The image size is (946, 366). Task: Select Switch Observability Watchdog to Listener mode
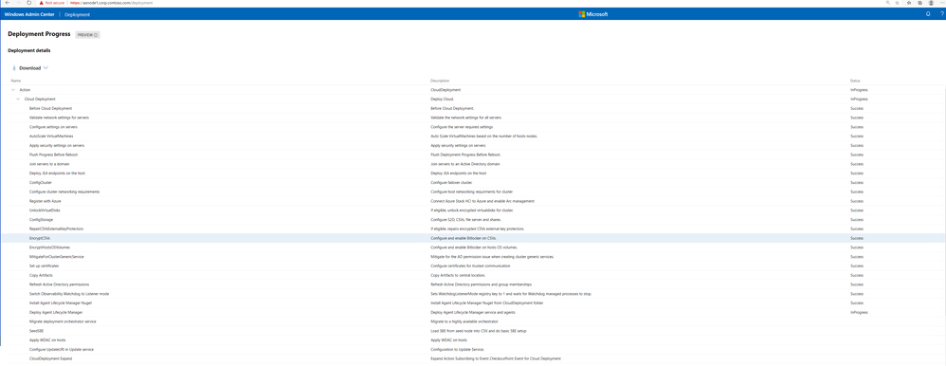click(x=473, y=294)
